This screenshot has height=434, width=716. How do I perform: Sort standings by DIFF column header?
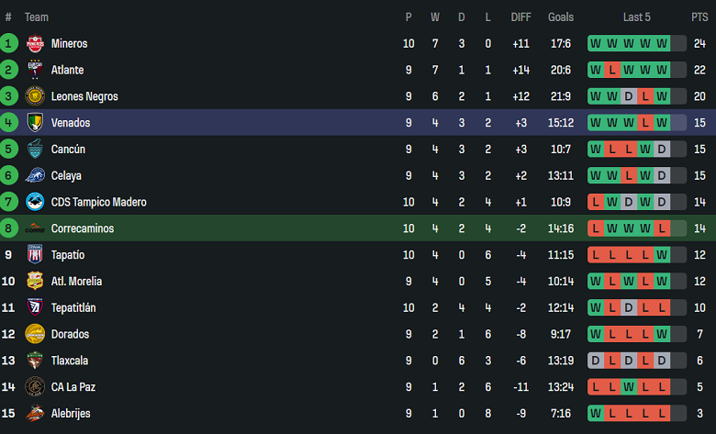[x=521, y=17]
